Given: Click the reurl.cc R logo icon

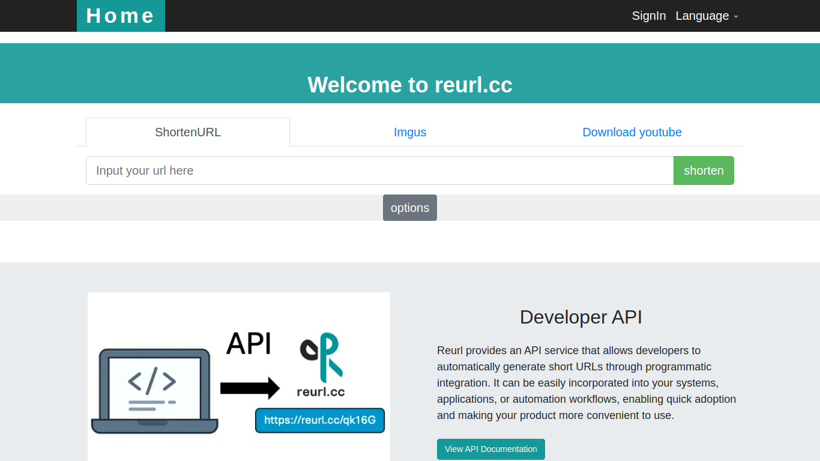Looking at the screenshot, I should click(322, 357).
